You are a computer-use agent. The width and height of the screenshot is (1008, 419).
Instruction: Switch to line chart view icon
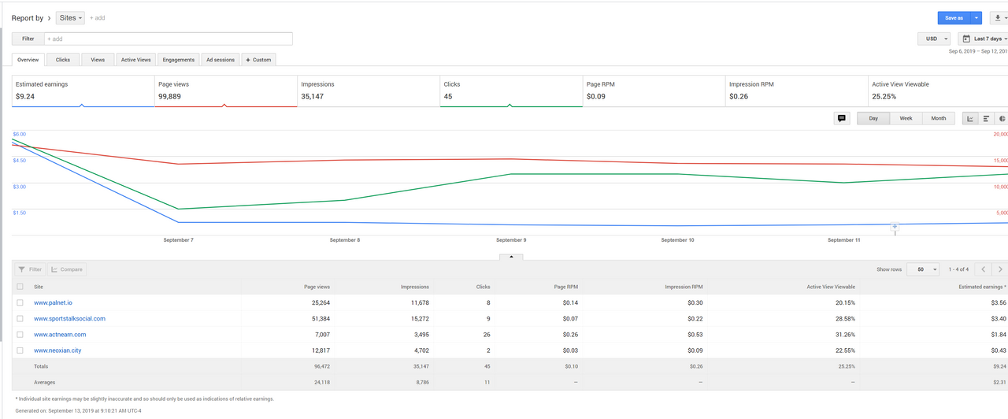click(970, 118)
